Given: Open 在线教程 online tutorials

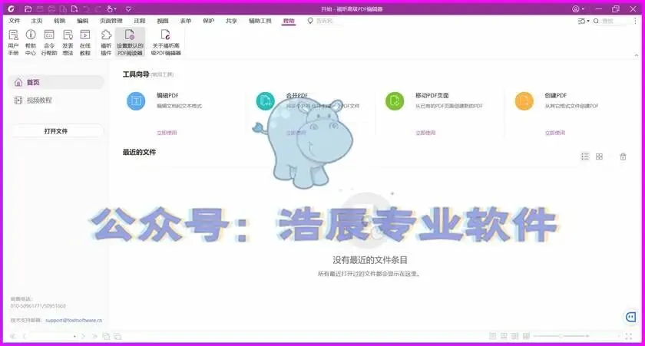Looking at the screenshot, I should tap(85, 42).
